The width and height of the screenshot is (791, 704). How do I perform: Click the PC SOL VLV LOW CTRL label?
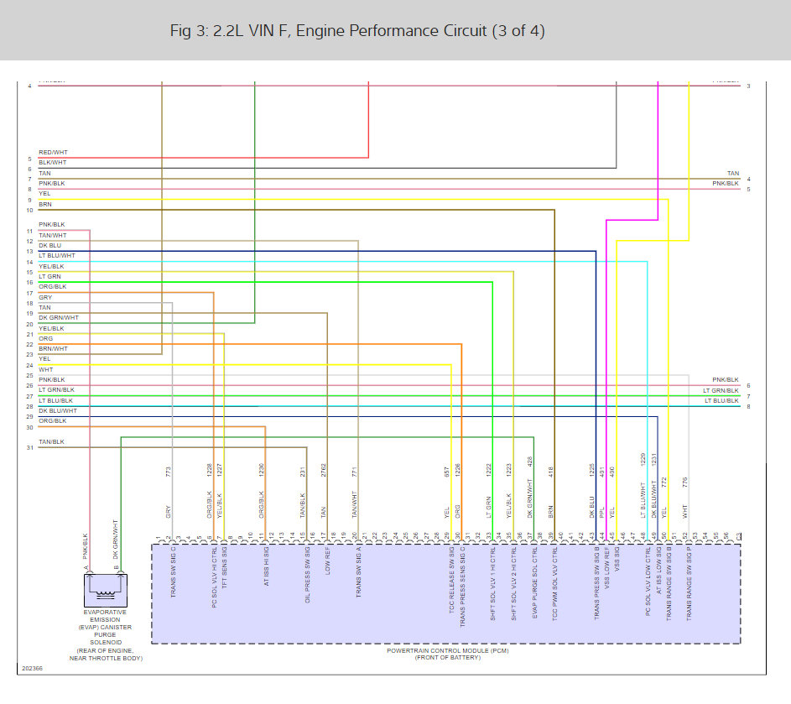point(648,581)
